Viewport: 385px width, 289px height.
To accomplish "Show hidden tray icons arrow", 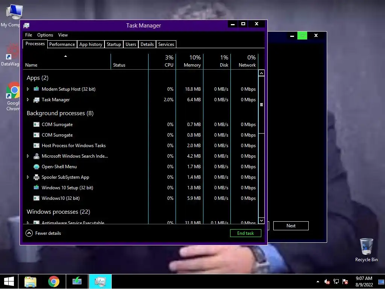I will (x=318, y=281).
